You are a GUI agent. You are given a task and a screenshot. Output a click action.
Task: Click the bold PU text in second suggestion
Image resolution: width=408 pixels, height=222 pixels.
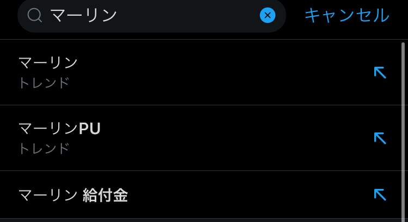click(90, 129)
